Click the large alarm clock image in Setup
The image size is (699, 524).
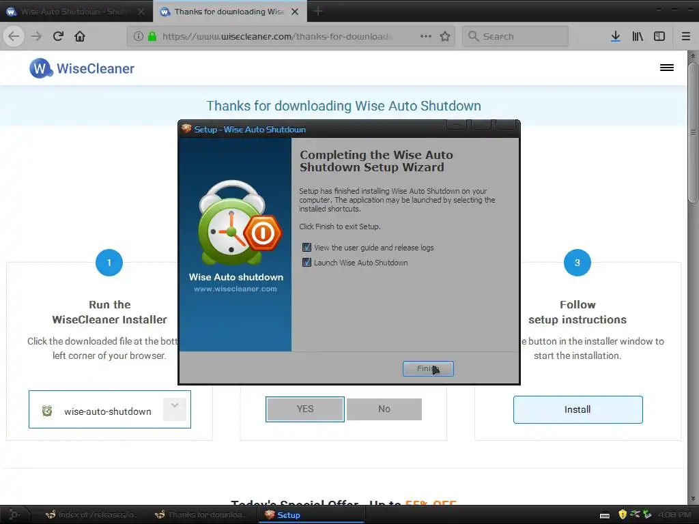click(240, 223)
